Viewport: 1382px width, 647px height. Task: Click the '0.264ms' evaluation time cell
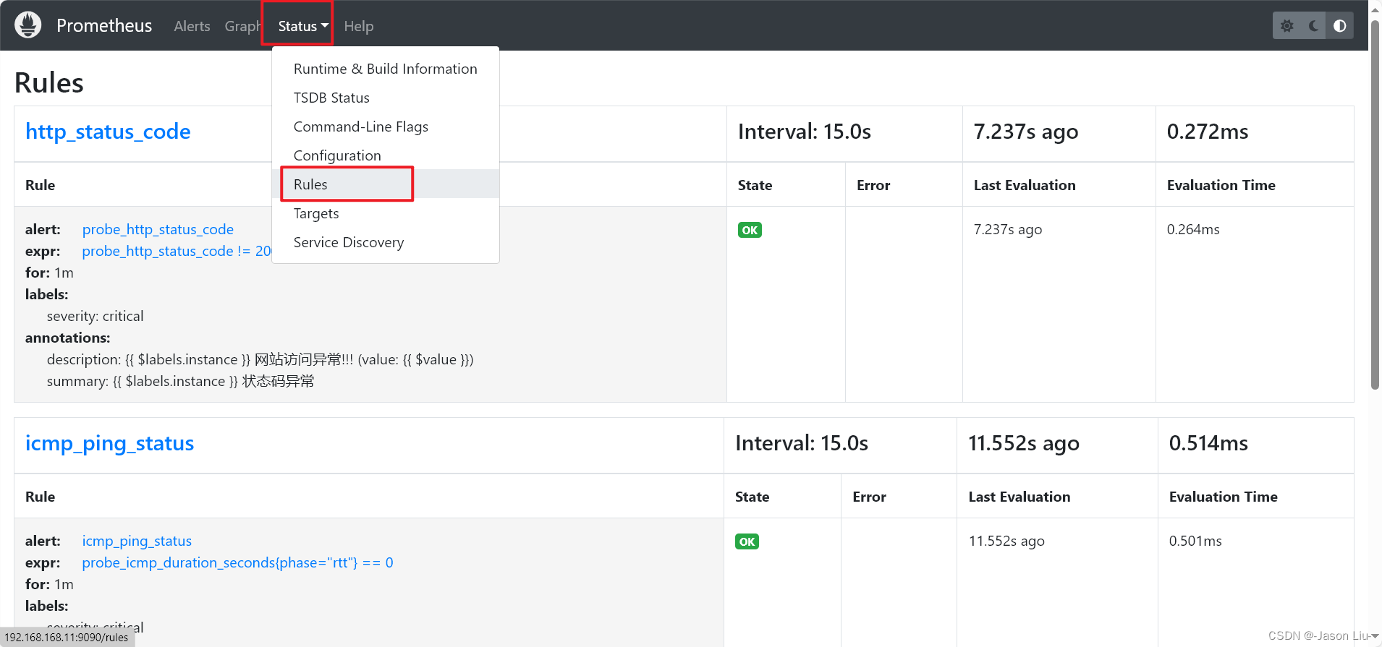coord(1193,229)
